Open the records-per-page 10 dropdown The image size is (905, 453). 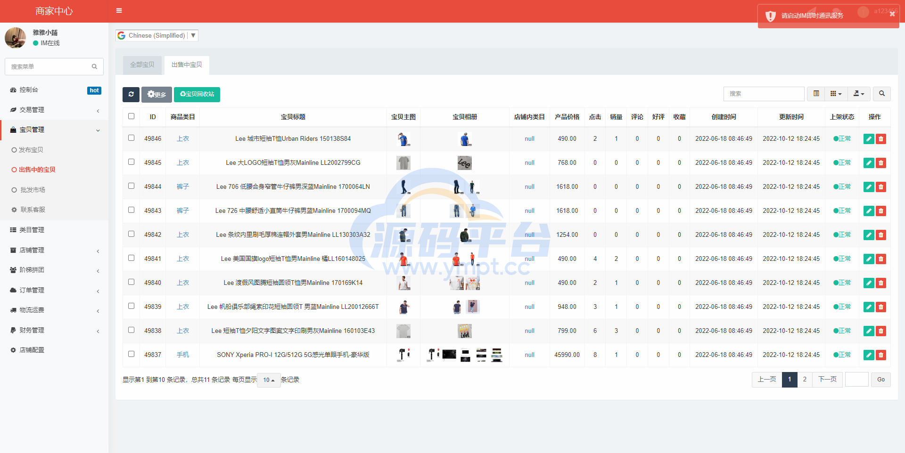point(269,380)
